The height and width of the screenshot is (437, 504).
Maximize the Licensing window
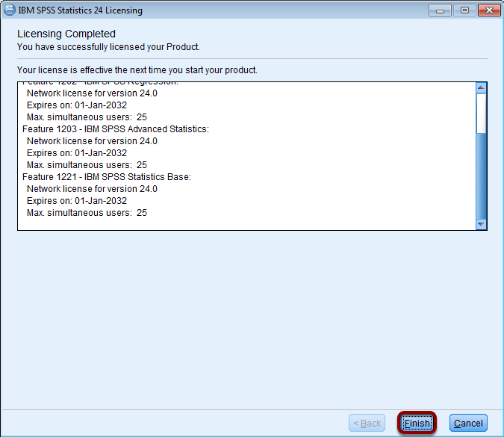coord(464,10)
